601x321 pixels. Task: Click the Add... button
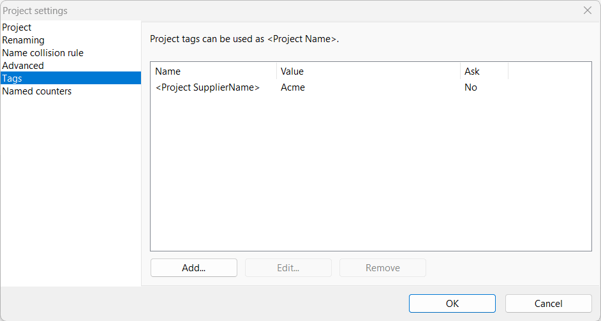pos(193,267)
